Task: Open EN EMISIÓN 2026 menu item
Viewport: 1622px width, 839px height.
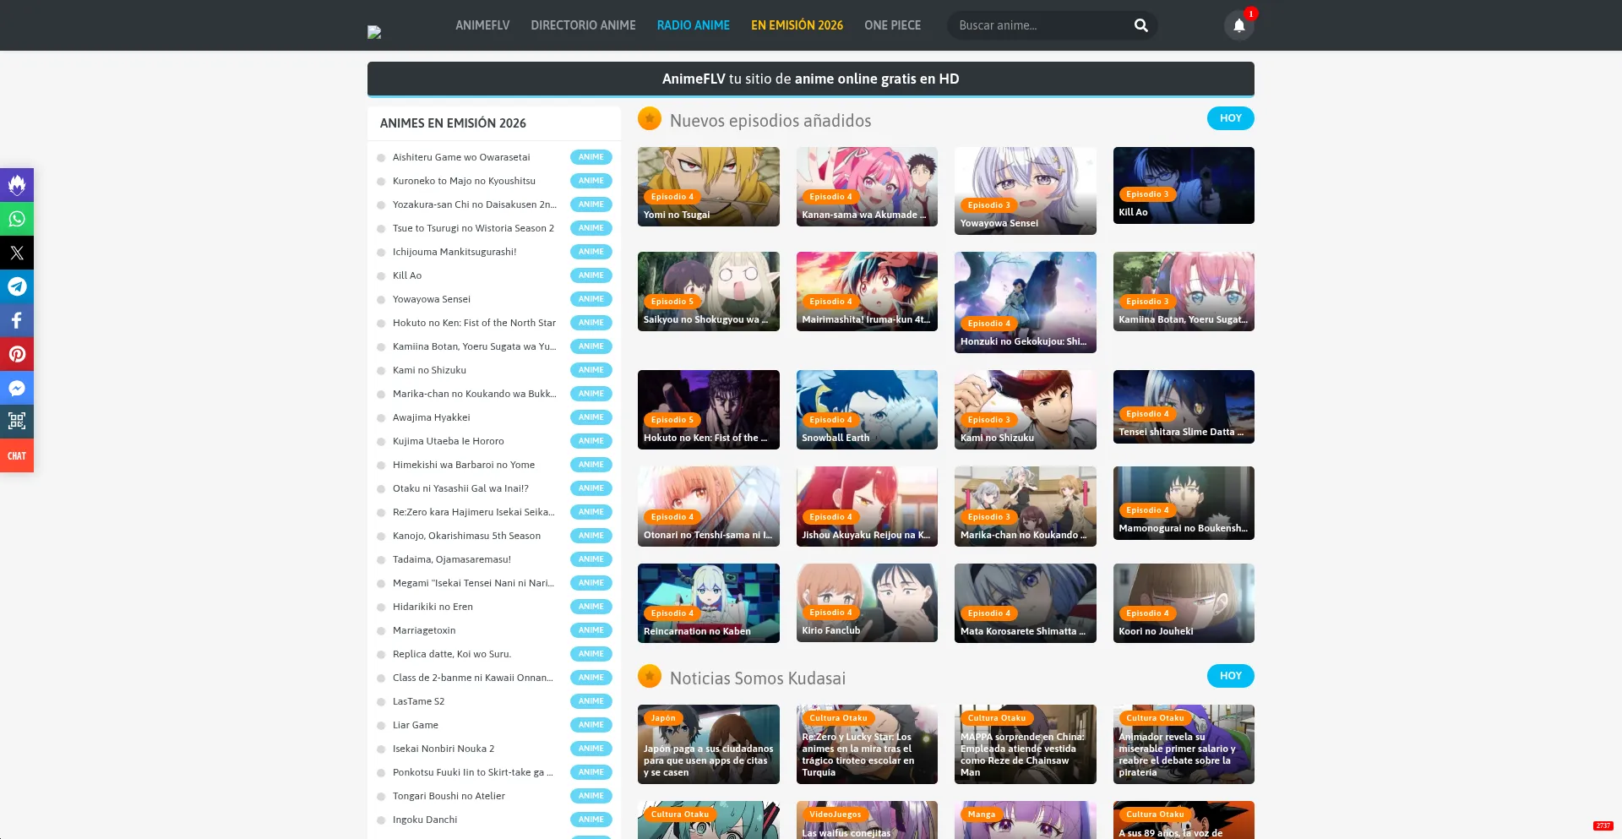Action: coord(797,25)
